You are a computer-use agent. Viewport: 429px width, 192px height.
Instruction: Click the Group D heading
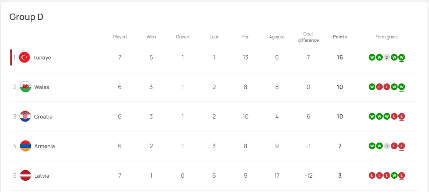click(26, 17)
